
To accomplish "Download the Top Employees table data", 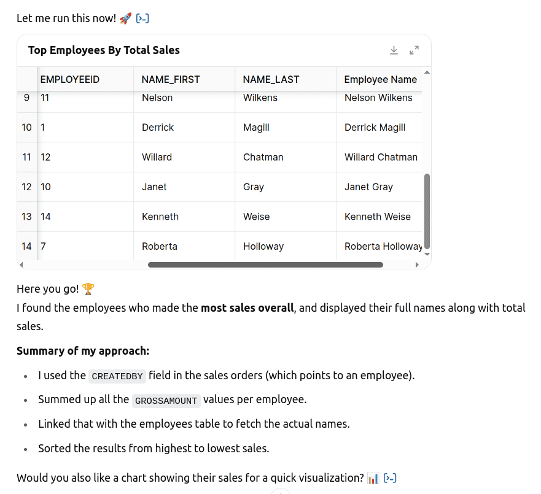I will tap(394, 50).
